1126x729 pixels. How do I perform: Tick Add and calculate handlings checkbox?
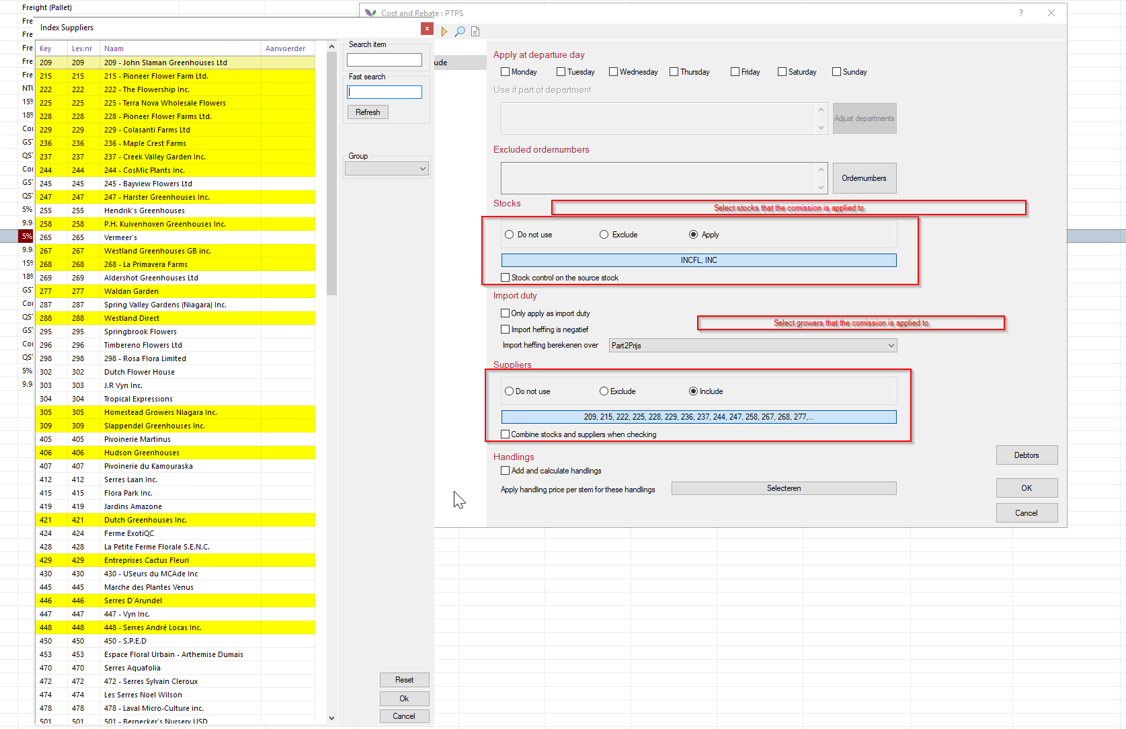coord(506,471)
